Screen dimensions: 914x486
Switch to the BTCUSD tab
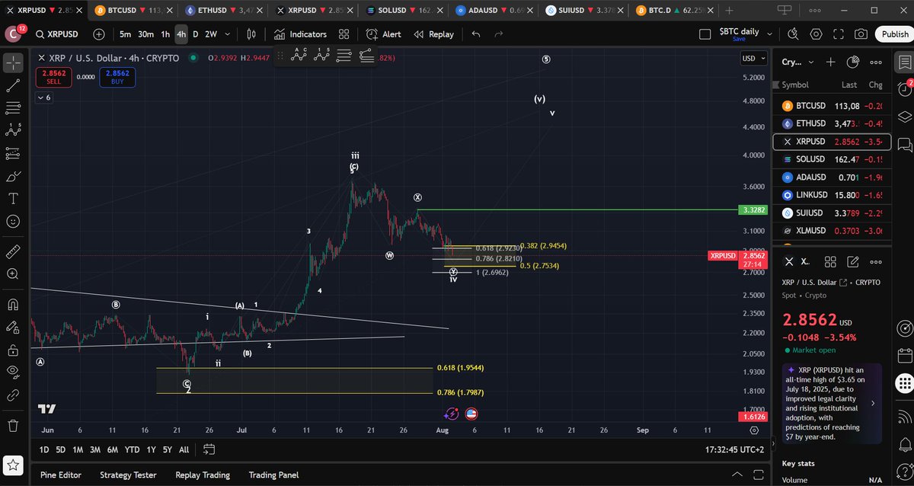pyautogui.click(x=133, y=11)
